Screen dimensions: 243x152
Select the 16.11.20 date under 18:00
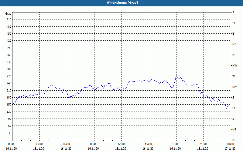click(175, 149)
